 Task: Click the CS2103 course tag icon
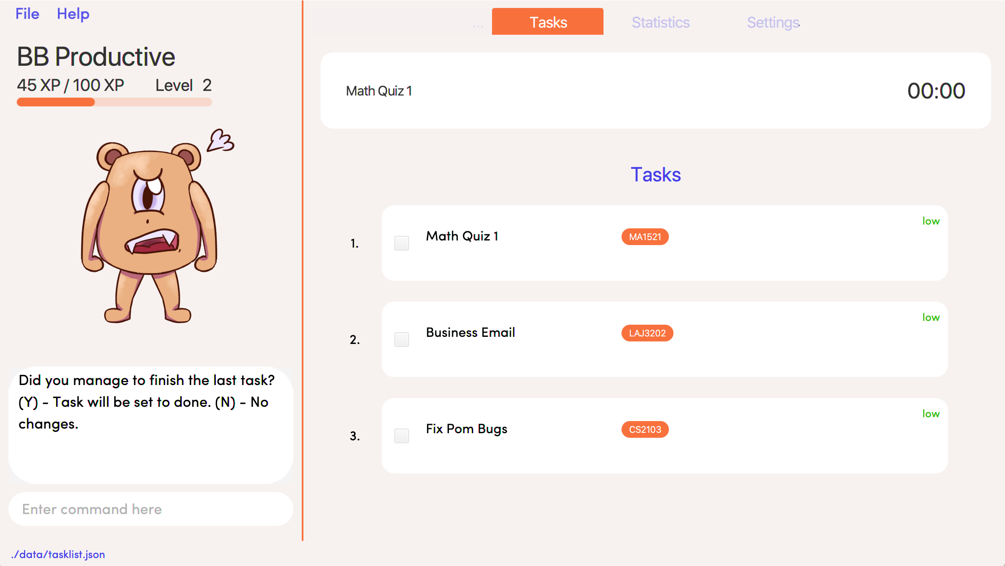(x=644, y=429)
